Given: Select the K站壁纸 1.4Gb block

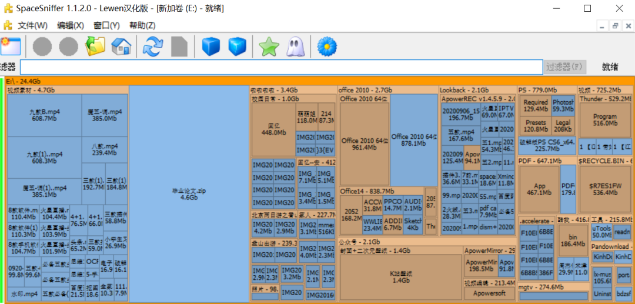Looking at the screenshot, I should (x=400, y=277).
